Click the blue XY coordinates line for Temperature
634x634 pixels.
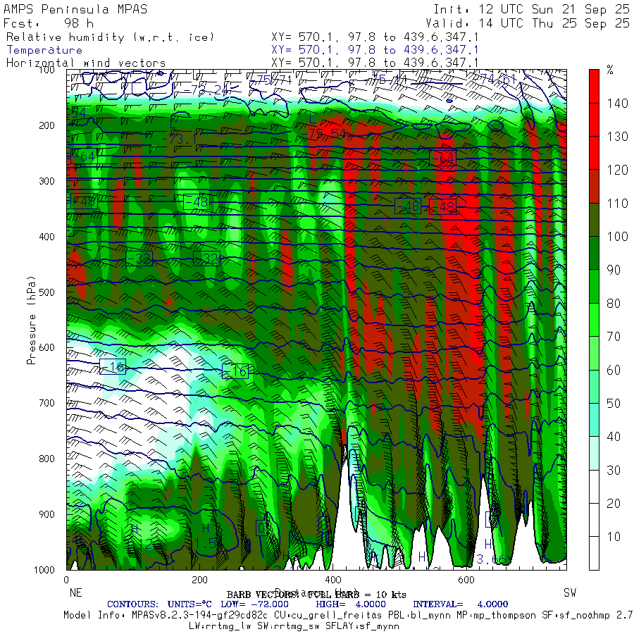coord(375,50)
